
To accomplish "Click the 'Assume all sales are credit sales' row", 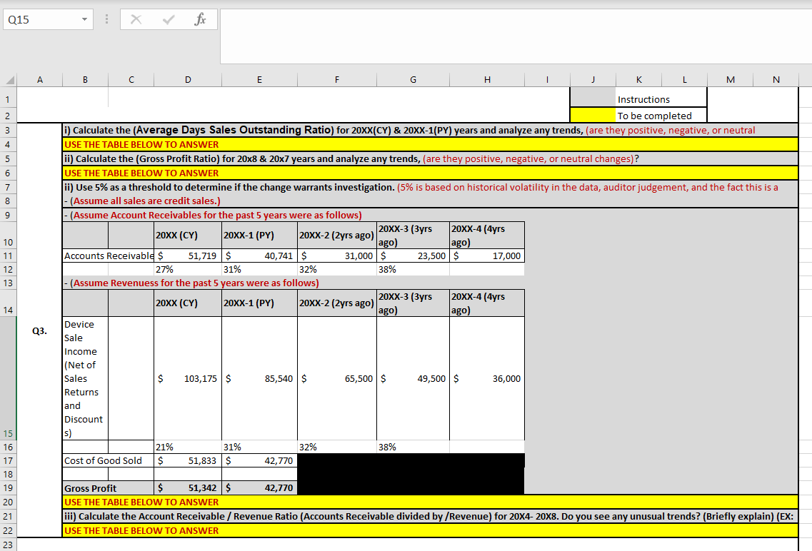I will [x=431, y=201].
